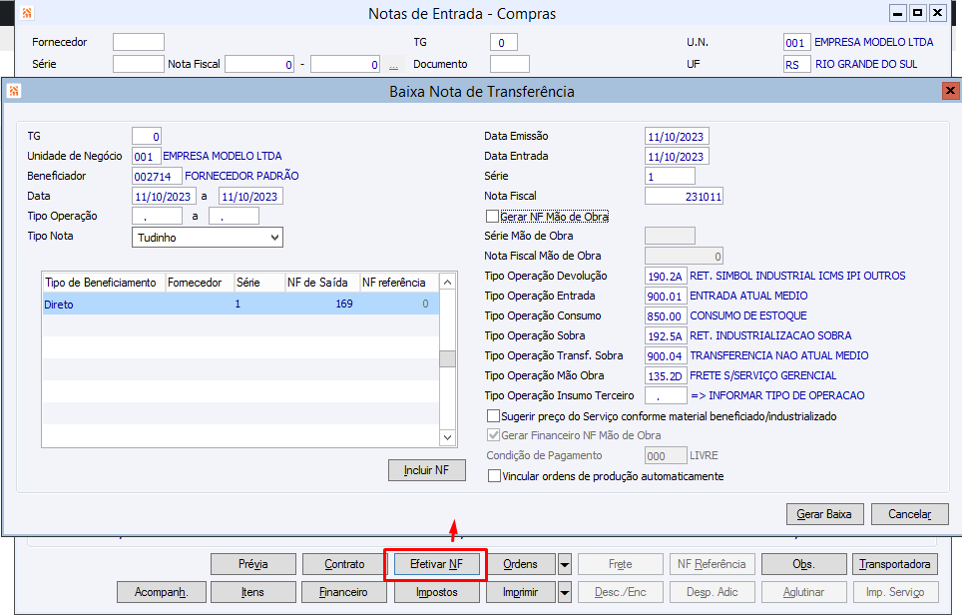Enable the Gerar NF Mão de Obra checkbox

[492, 217]
